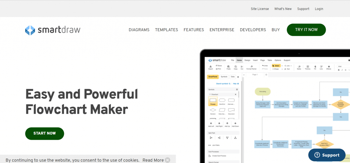Click the Print icon in the toolbar
This screenshot has height=163, width=350.
click(216, 69)
